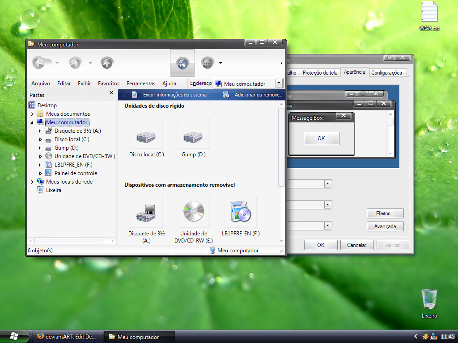Select Unidade de DVD/CD-RW (E:) icon
Image resolution: width=458 pixels, height=343 pixels.
(193, 212)
